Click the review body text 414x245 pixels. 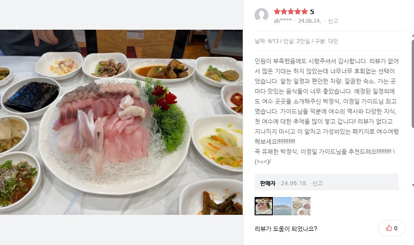327,111
